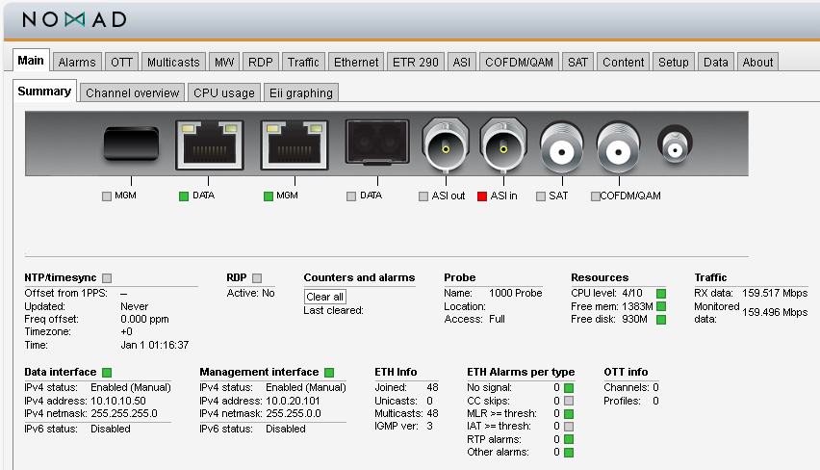Select the ASI tab
Image resolution: width=820 pixels, height=470 pixels.
click(461, 62)
